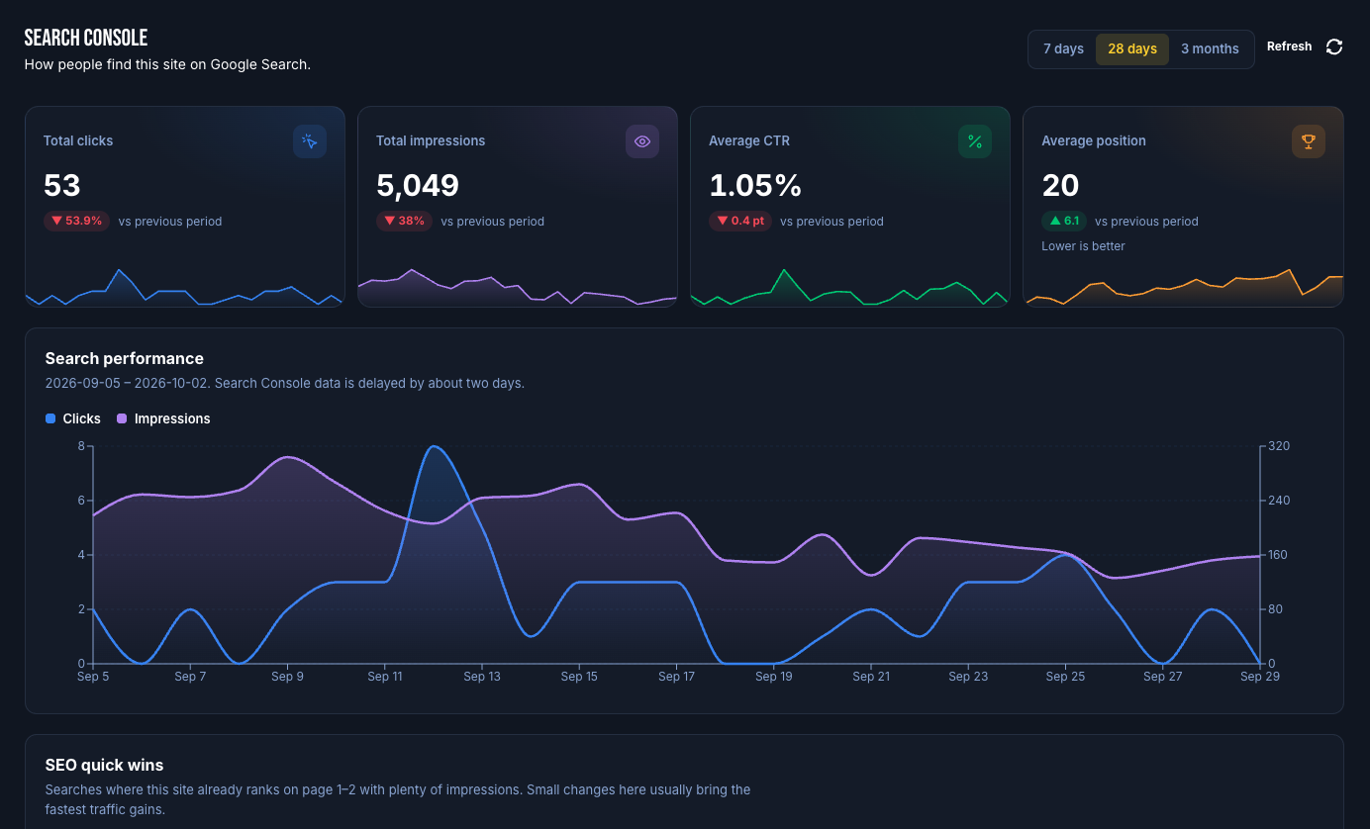Image resolution: width=1370 pixels, height=829 pixels.
Task: Click the percent icon on Average CTR card
Action: [x=975, y=141]
